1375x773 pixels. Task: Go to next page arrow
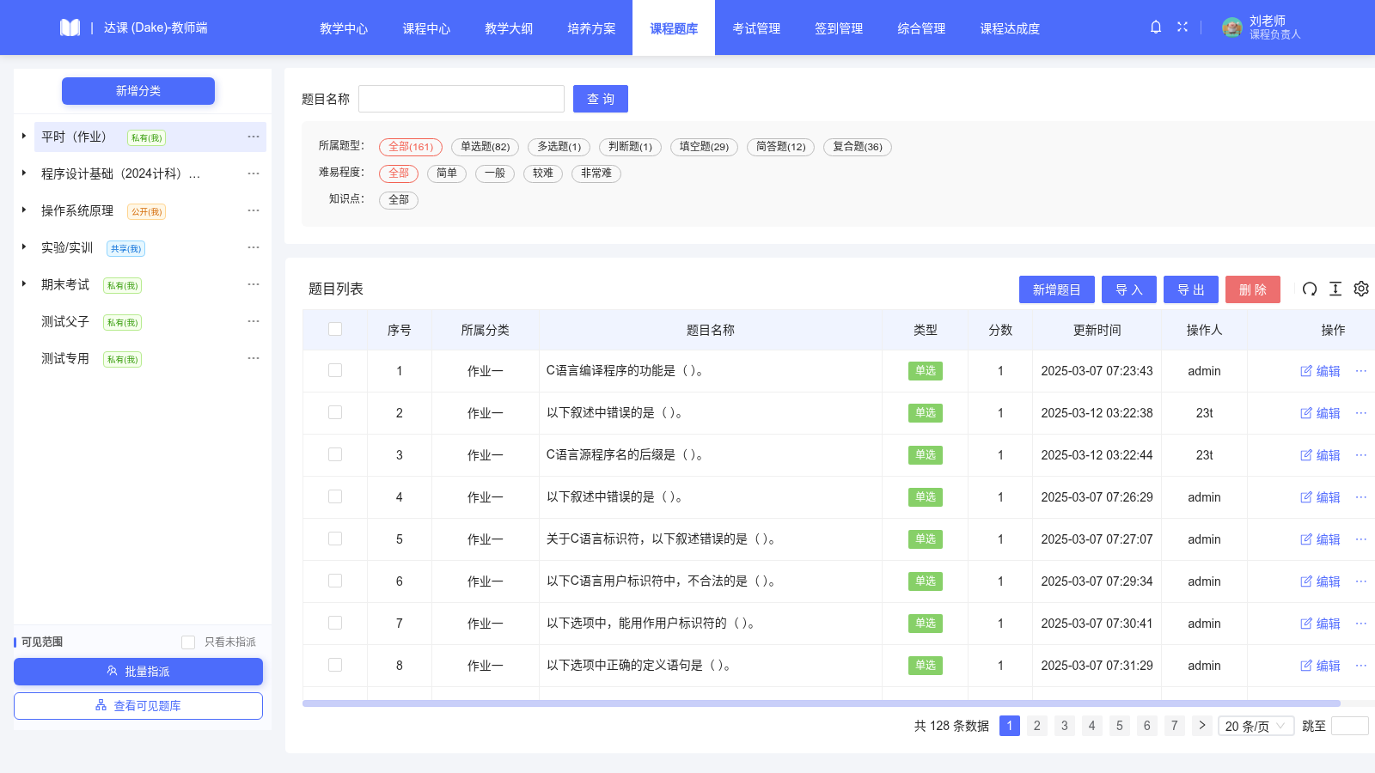[x=1202, y=726]
